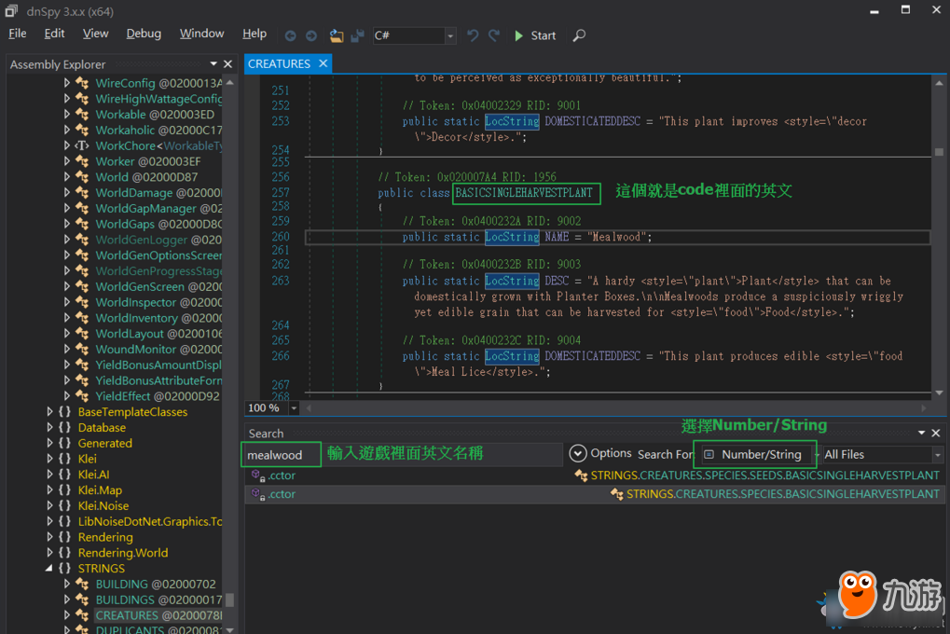
Task: Expand the Klei.AI namespace
Action: [x=49, y=475]
